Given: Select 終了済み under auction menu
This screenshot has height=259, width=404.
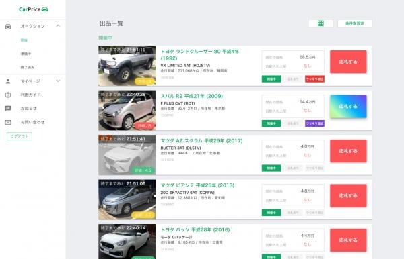Looking at the screenshot, I should 28,67.
